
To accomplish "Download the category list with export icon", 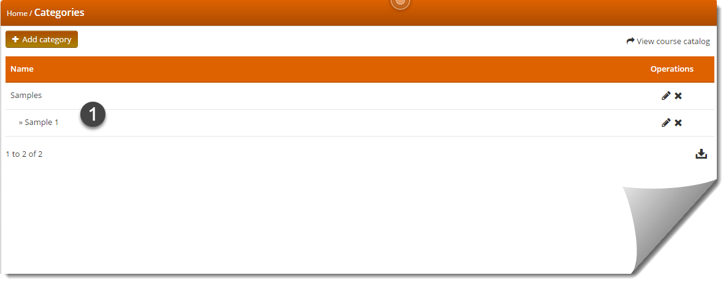I will [701, 154].
